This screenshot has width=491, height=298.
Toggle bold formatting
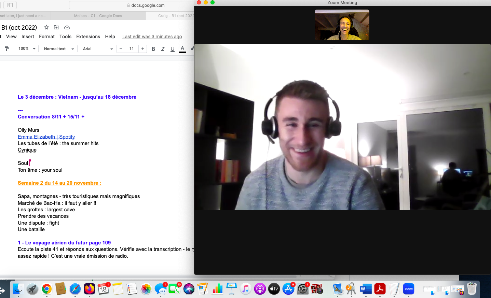click(153, 48)
